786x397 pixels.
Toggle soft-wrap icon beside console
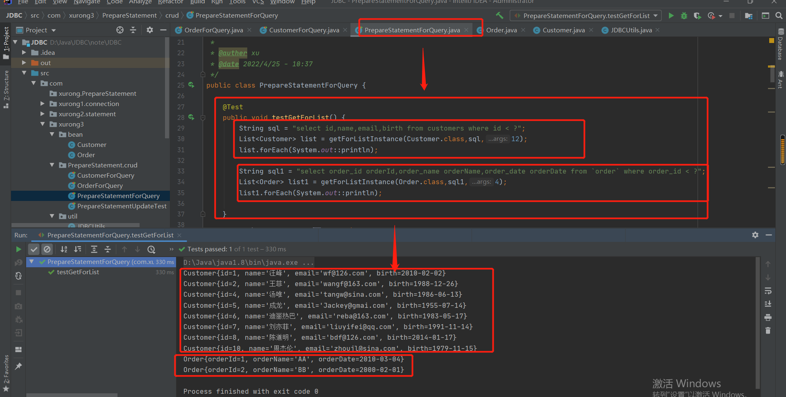[768, 291]
